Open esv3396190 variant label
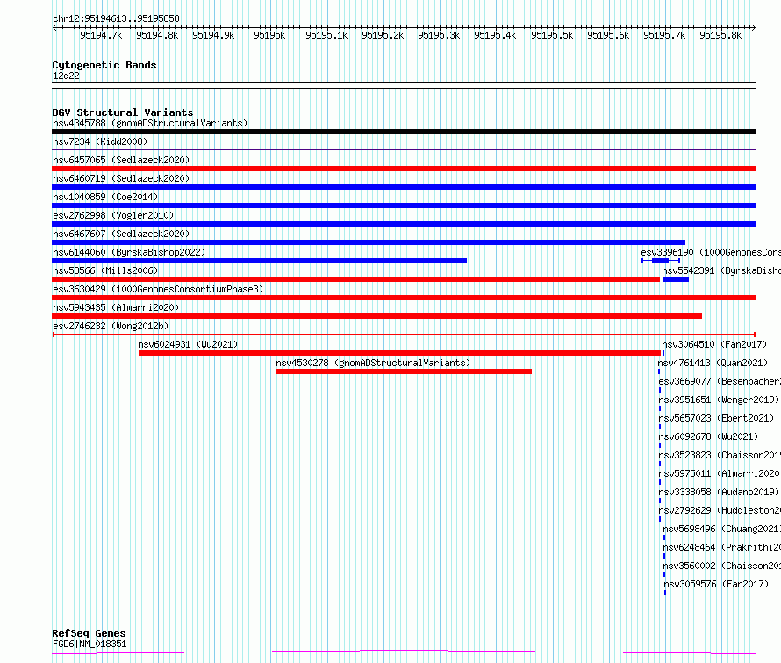Image resolution: width=781 pixels, height=663 pixels. pyautogui.click(x=711, y=252)
